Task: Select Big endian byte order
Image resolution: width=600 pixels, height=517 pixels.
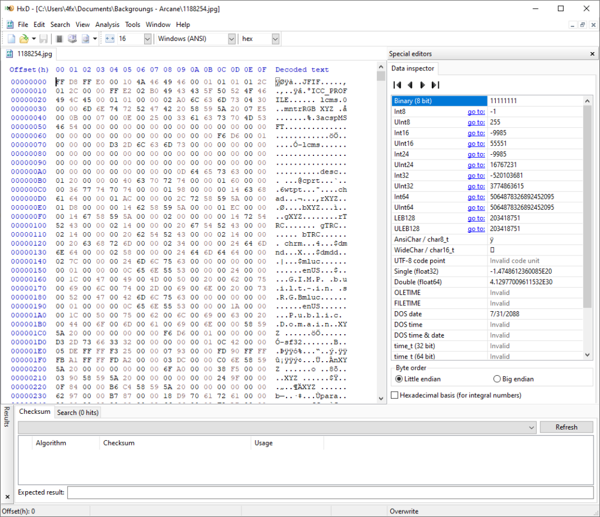Action: (x=497, y=379)
